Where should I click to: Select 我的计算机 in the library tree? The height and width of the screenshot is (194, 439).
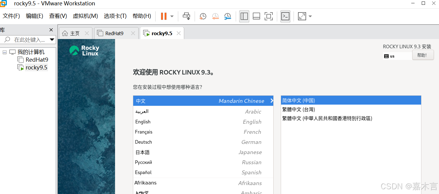click(x=31, y=52)
